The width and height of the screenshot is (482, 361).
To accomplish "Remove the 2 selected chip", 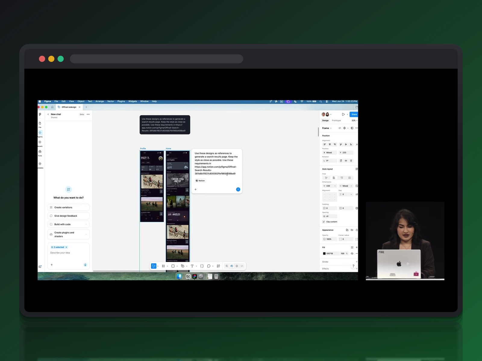I will click(66, 247).
